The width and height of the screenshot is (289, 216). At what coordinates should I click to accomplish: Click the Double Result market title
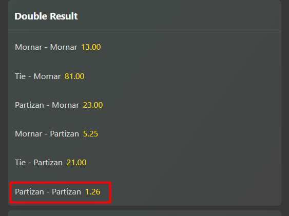46,16
